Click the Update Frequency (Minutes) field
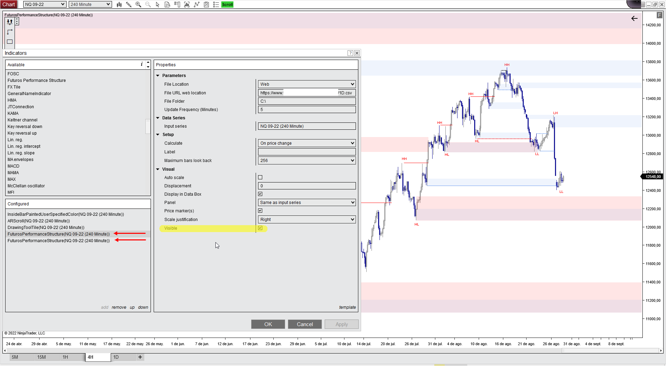Viewport: 666px width, 366px height. pyautogui.click(x=307, y=110)
